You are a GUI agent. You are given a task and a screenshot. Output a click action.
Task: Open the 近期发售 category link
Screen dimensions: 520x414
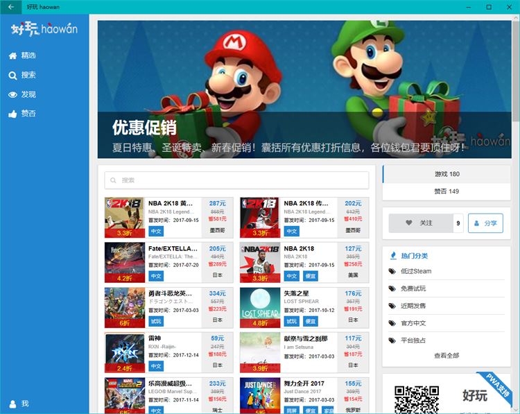[413, 306]
